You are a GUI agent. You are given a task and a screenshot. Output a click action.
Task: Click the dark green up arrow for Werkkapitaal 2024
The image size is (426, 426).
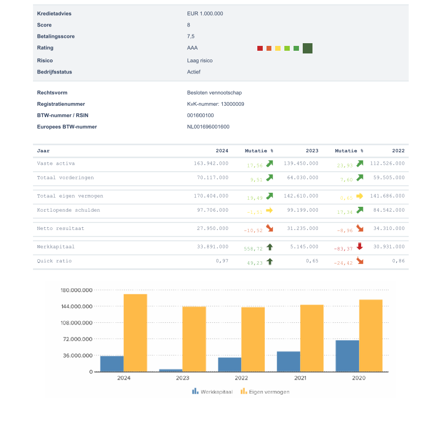pyautogui.click(x=269, y=247)
